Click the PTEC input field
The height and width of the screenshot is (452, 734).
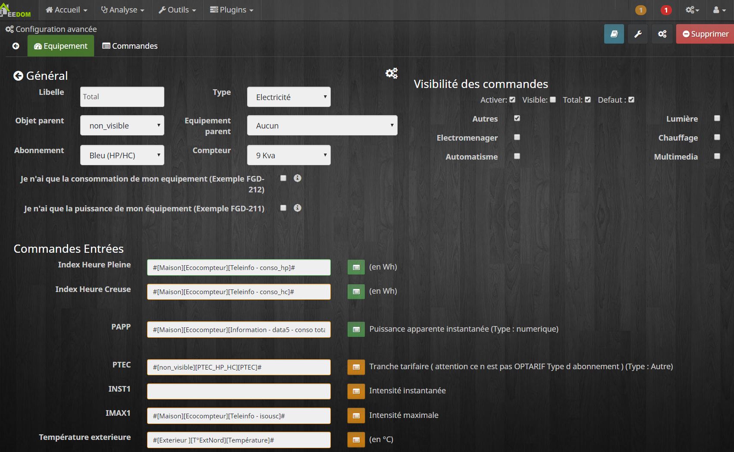point(239,367)
